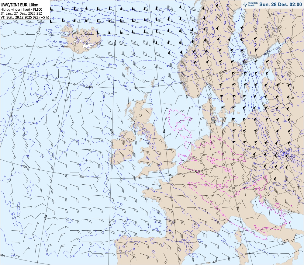Click the island of Ireland on the map
The width and height of the screenshot is (304, 265).
point(123,148)
